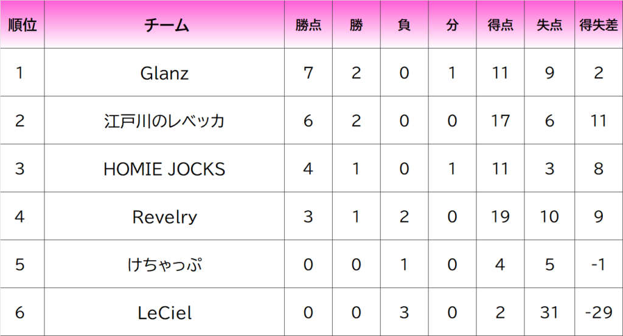The height and width of the screenshot is (336, 623).
Task: Select the 得点 column header
Action: (500, 24)
